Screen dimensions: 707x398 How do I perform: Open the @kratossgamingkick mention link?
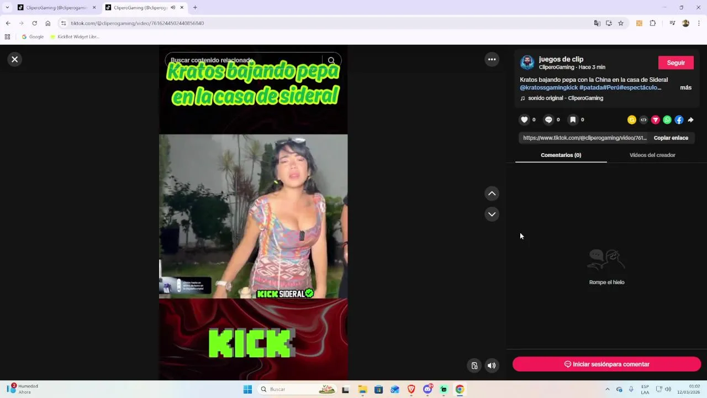point(548,87)
